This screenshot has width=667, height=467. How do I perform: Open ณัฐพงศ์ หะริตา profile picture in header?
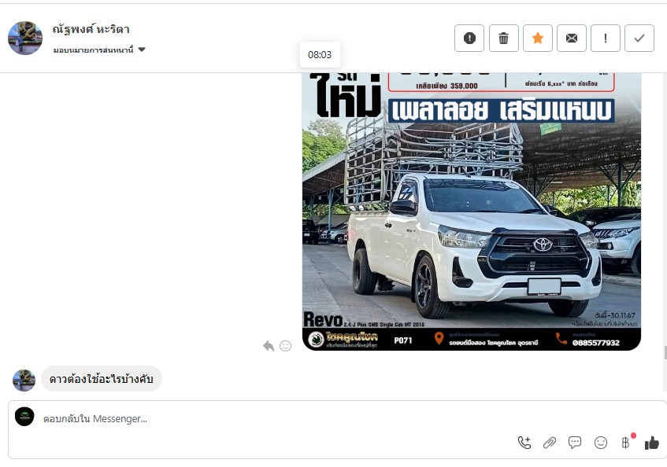pos(25,39)
